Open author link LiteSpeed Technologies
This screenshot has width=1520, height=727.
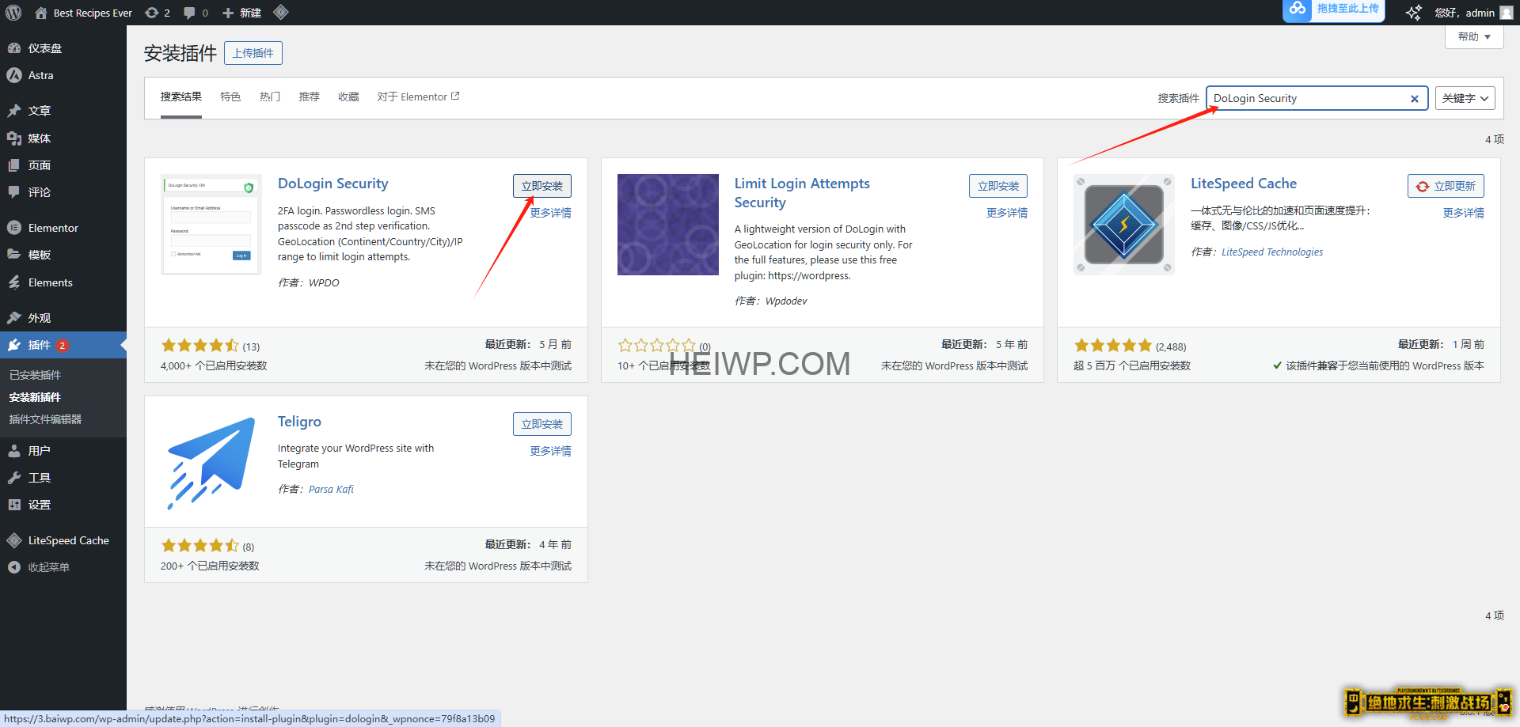point(1272,252)
